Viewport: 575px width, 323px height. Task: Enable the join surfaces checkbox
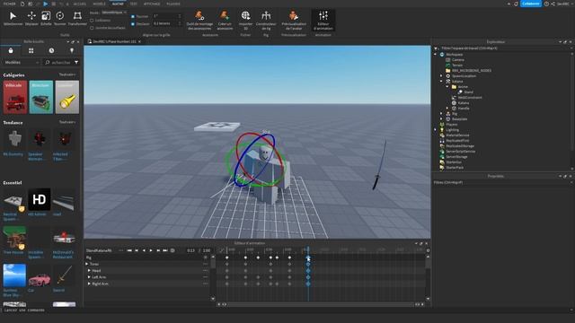coord(92,28)
